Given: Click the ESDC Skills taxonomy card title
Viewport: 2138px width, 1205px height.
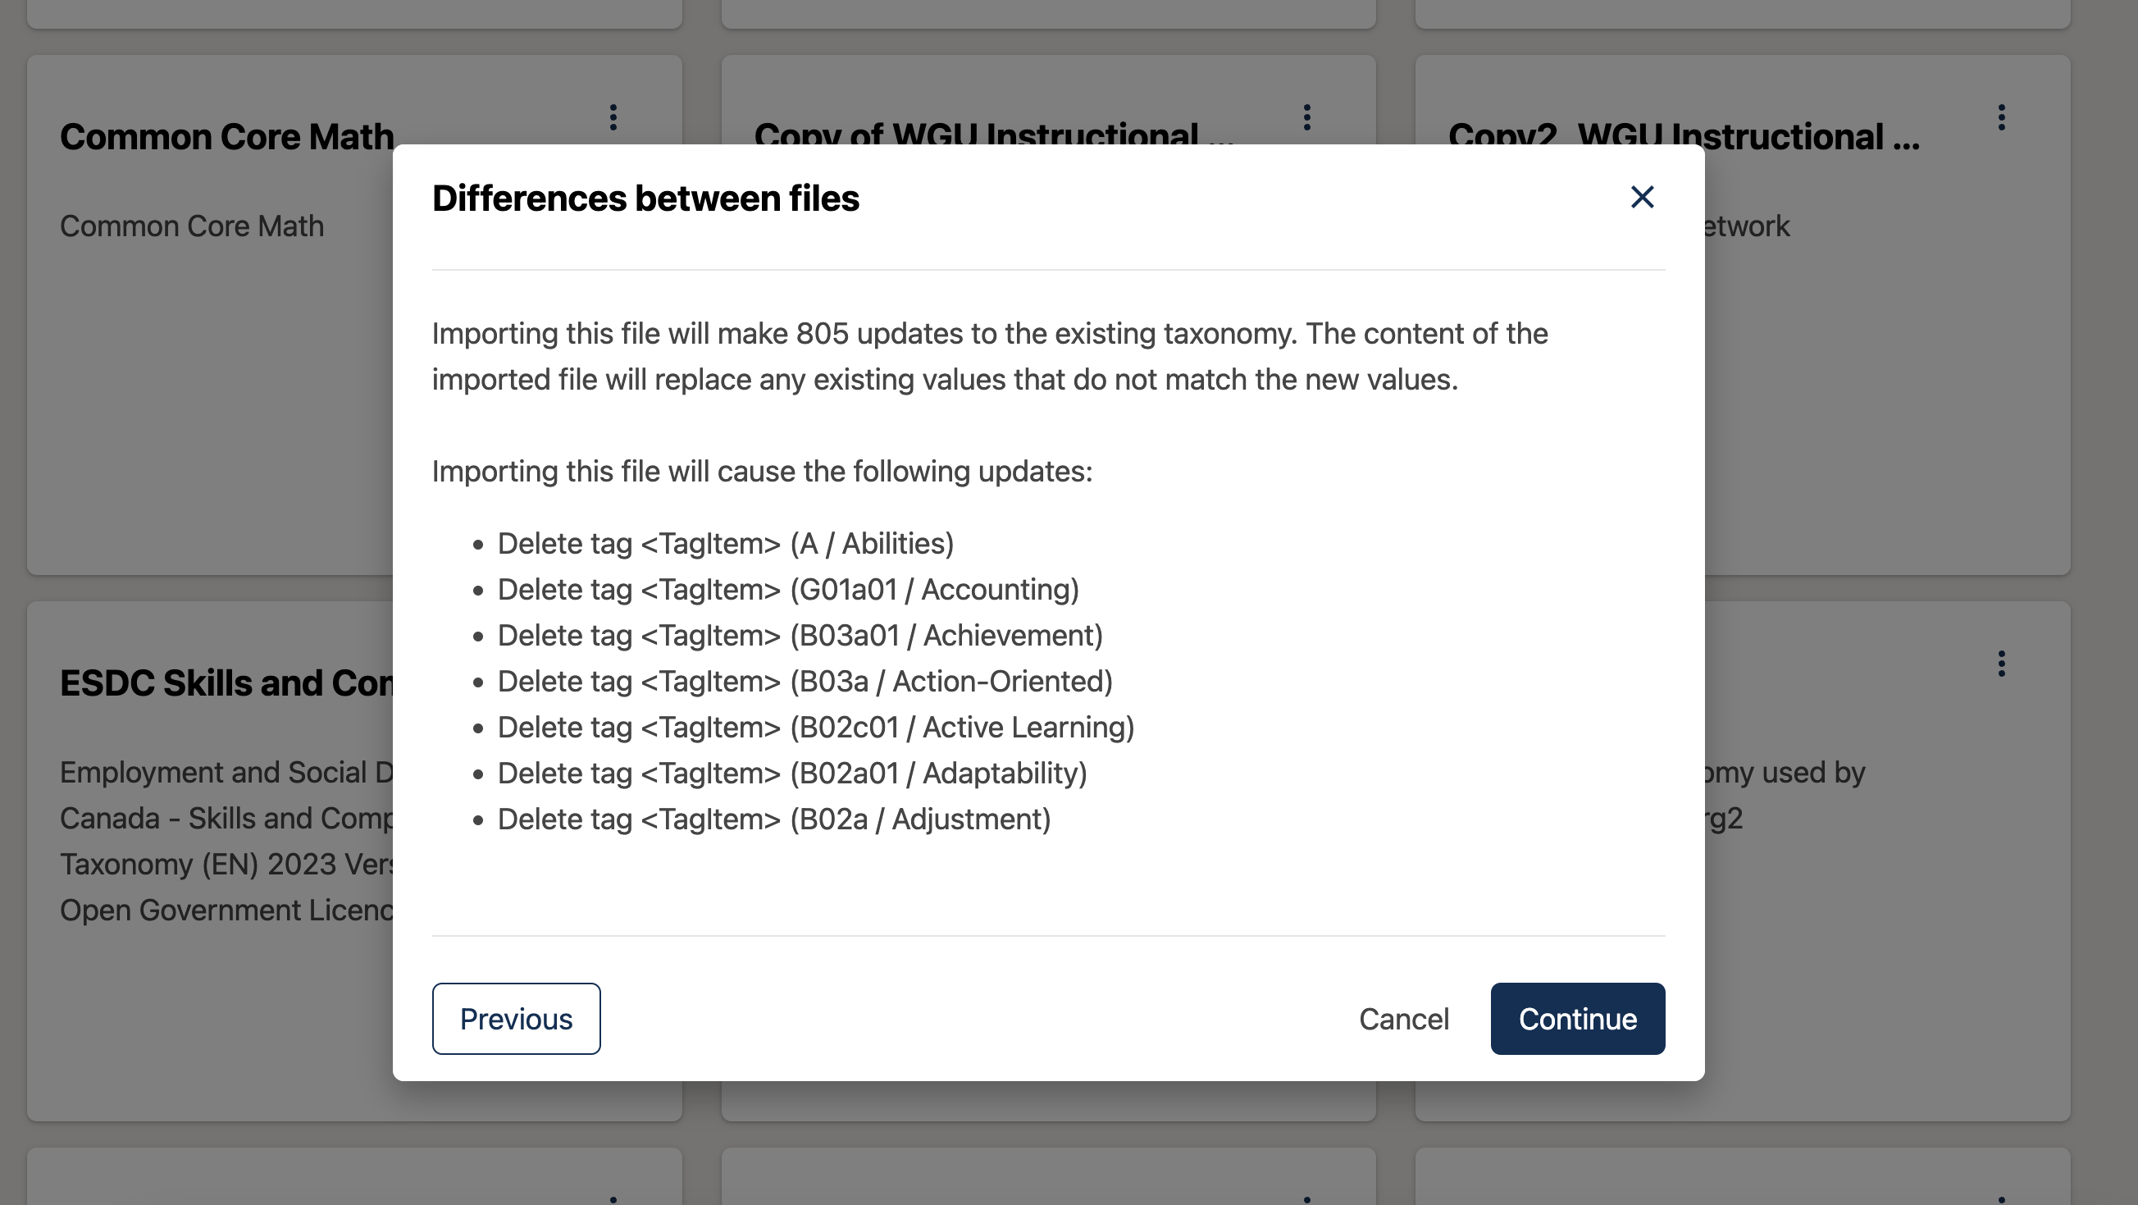Looking at the screenshot, I should tap(230, 683).
